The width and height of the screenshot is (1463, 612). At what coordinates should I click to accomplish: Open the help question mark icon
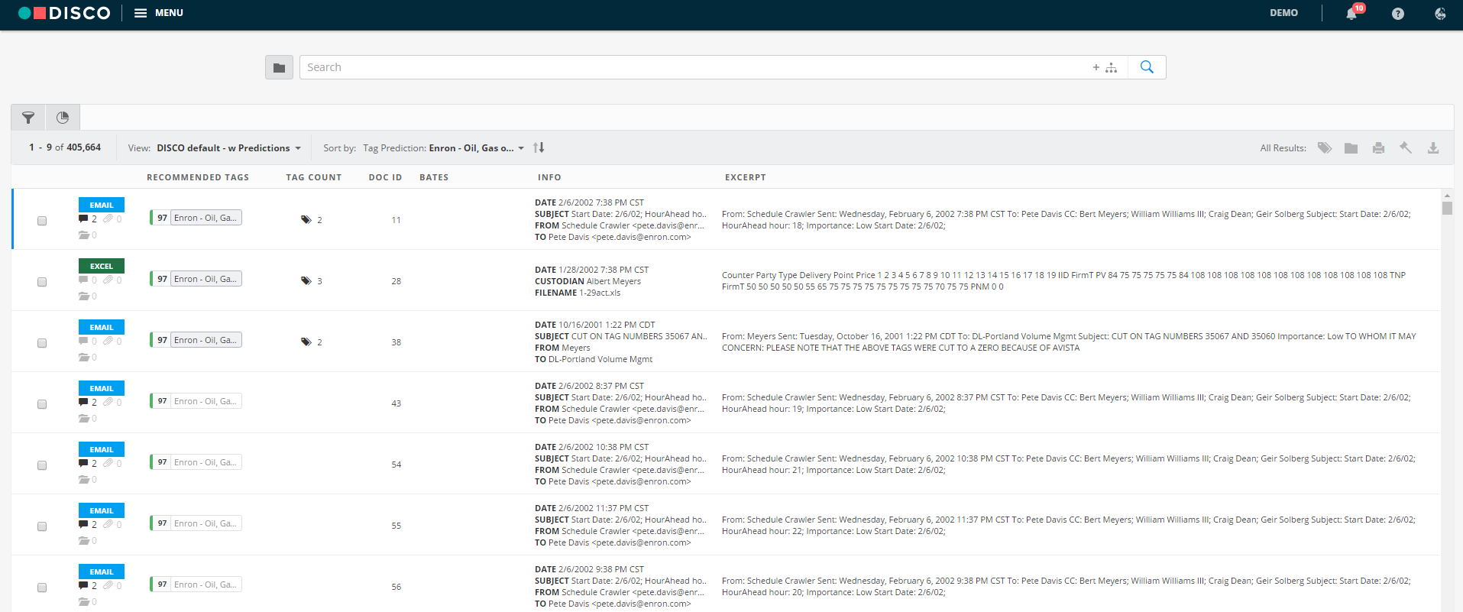coord(1398,14)
